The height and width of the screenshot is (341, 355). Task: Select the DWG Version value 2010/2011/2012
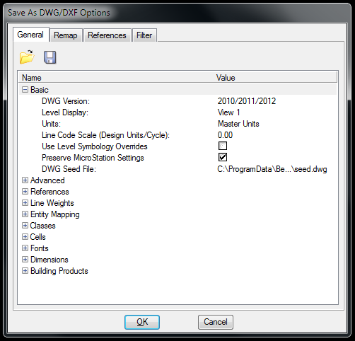247,101
